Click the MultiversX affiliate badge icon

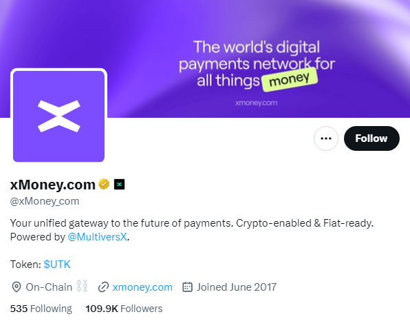pyautogui.click(x=119, y=185)
